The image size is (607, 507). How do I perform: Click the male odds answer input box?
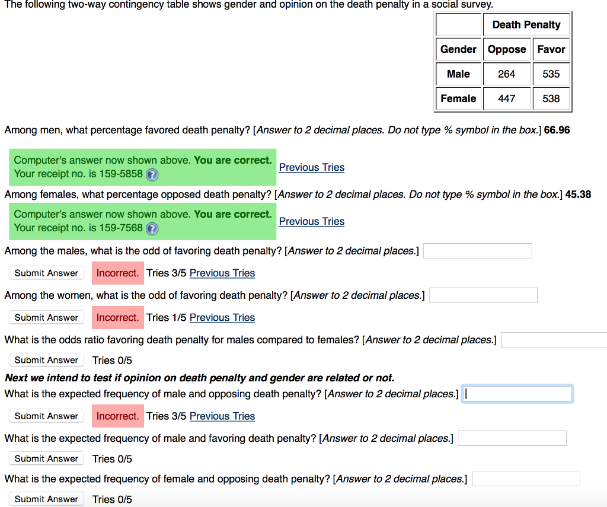(x=477, y=251)
